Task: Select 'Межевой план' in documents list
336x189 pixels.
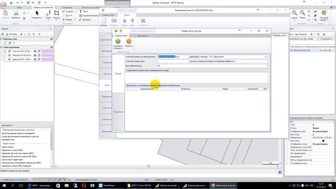Action: (x=8, y=140)
